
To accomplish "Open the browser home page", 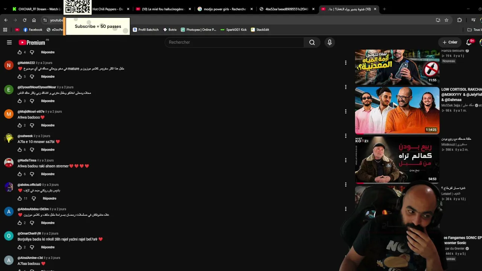I will (x=34, y=20).
